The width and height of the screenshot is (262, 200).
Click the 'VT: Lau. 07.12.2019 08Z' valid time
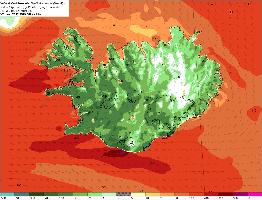click(x=16, y=14)
